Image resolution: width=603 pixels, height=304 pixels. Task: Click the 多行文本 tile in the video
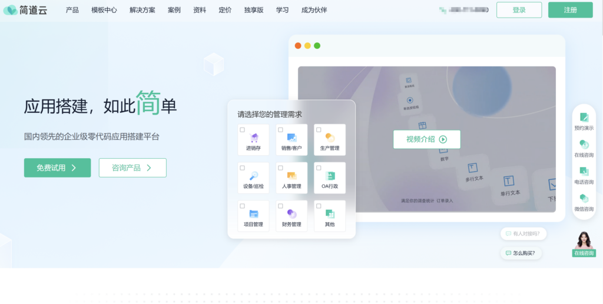coord(473,172)
